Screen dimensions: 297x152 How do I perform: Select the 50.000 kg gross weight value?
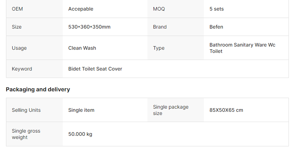pos(80,134)
